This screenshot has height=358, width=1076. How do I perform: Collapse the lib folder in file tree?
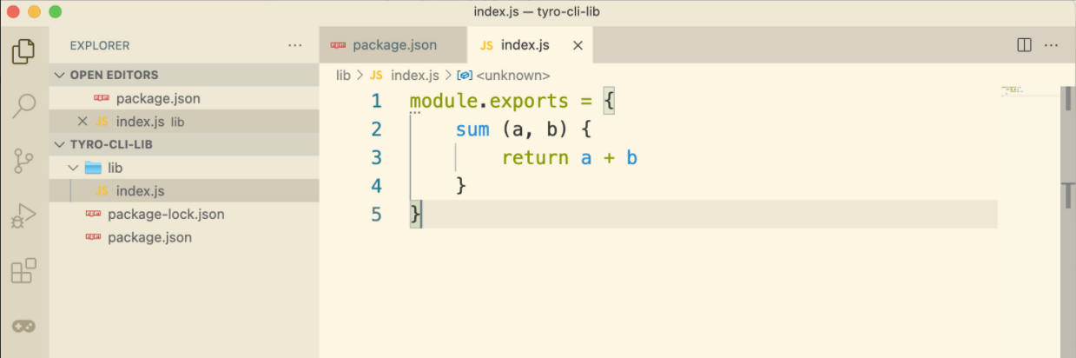click(72, 167)
